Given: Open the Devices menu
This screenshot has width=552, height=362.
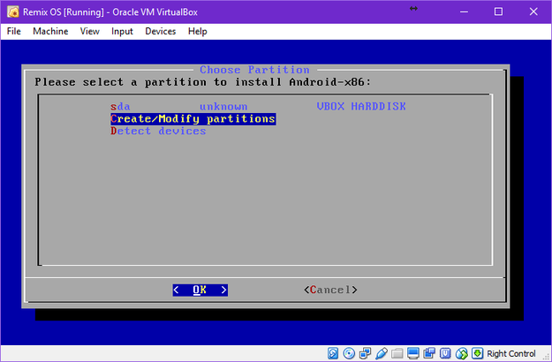Looking at the screenshot, I should pyautogui.click(x=160, y=31).
